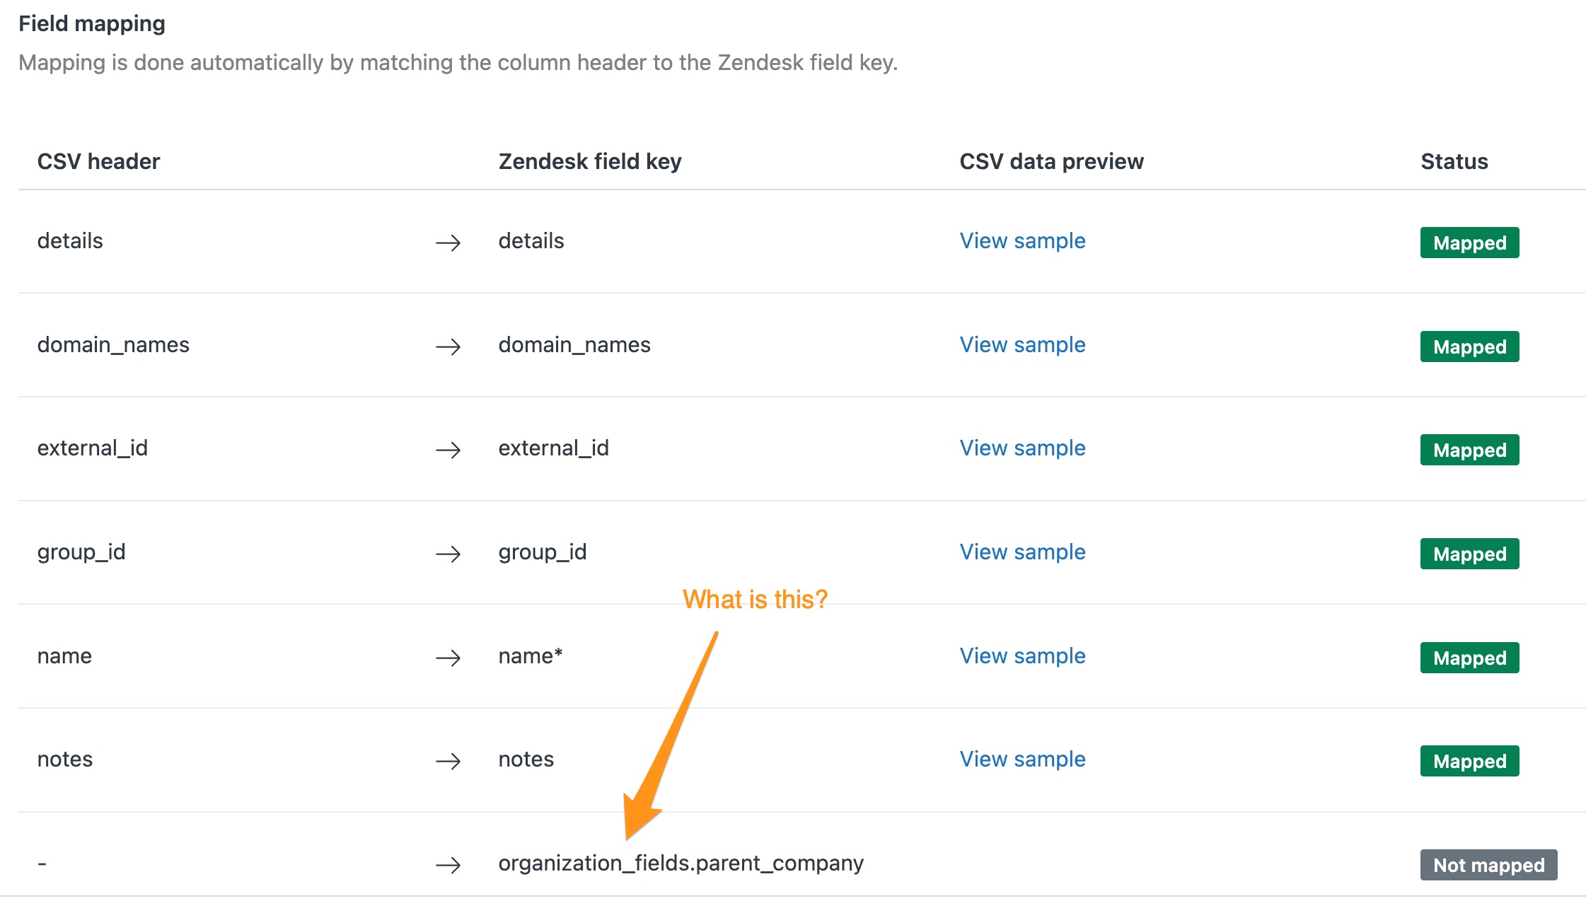This screenshot has width=1586, height=908.
Task: Click the Zendesk field key column header
Action: point(589,161)
